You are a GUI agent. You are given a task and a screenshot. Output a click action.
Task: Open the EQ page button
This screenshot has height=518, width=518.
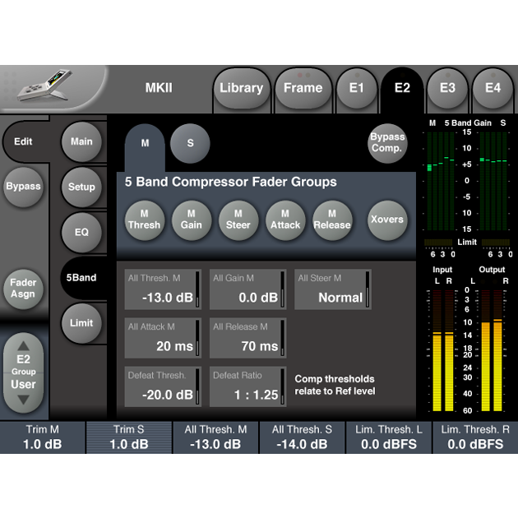[x=81, y=232]
